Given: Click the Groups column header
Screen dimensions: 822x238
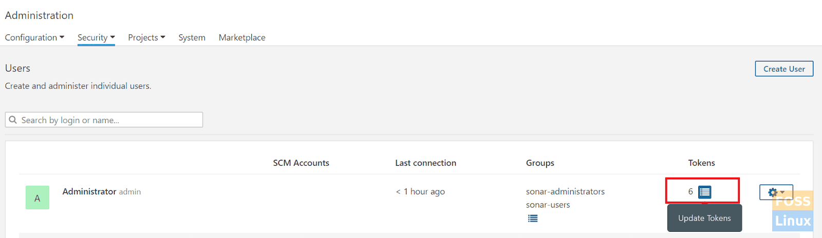Looking at the screenshot, I should [540, 163].
